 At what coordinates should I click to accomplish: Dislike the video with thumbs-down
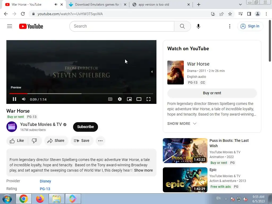(35, 141)
